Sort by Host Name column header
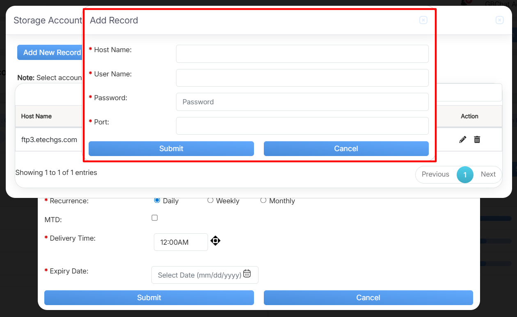This screenshot has height=317, width=517. 37,116
